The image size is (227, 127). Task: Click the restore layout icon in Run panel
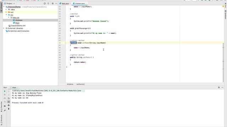pos(5,106)
